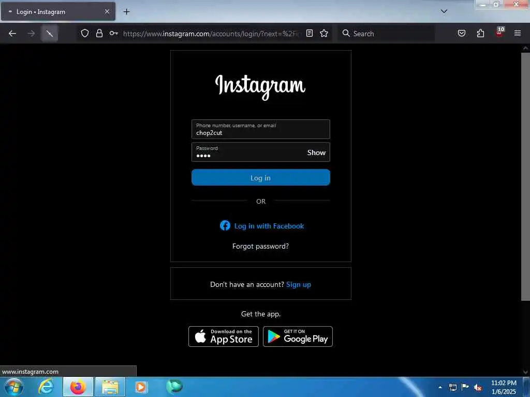Click the page vertical scrollbar

point(525,177)
